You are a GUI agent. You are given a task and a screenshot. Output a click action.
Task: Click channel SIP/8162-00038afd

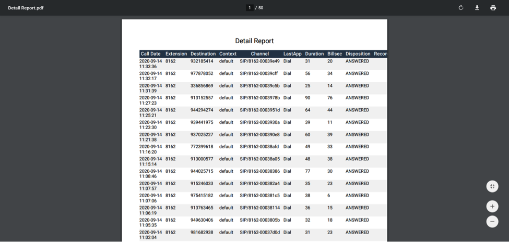pos(259,147)
